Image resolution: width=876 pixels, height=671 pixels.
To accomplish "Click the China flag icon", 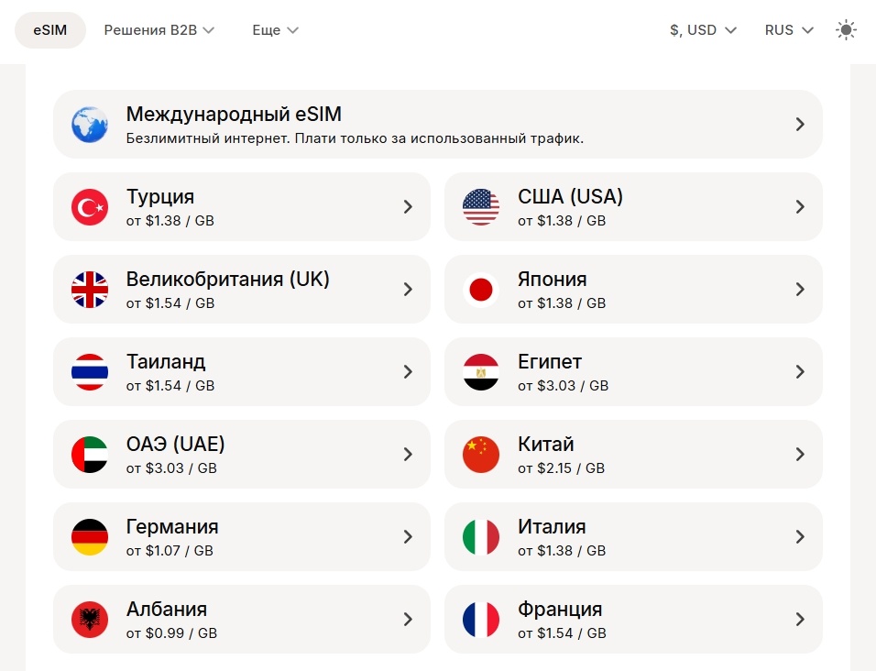I will [x=481, y=454].
